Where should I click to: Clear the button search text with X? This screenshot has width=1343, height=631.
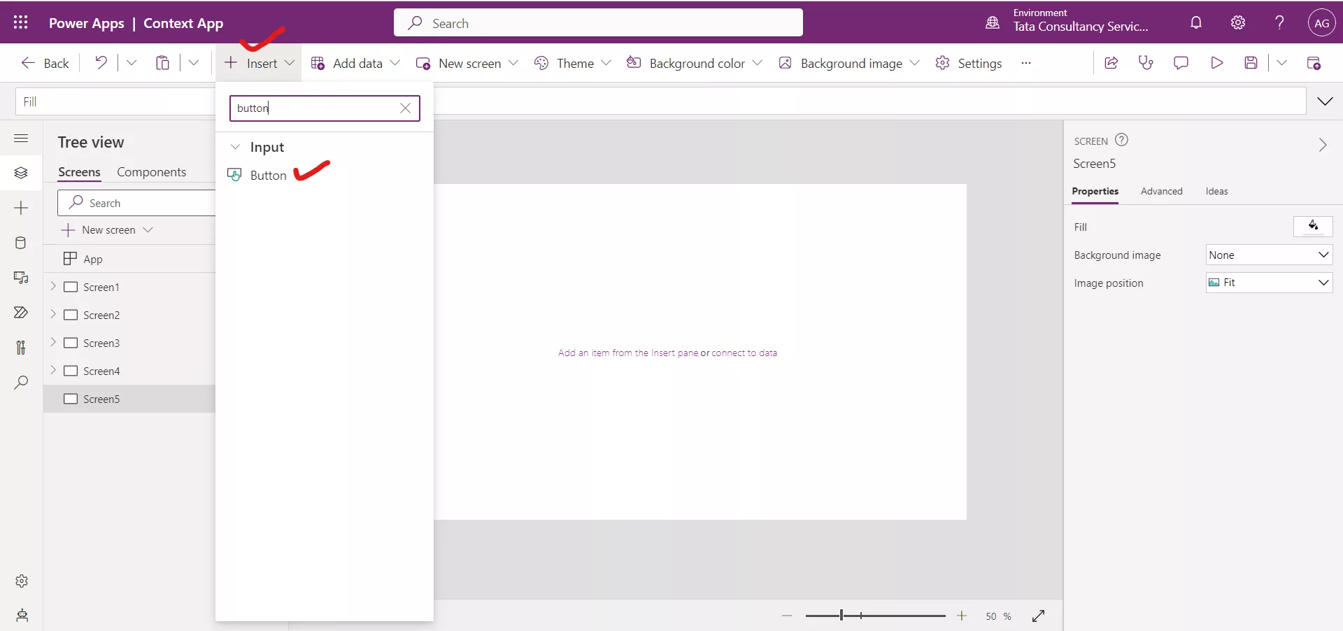405,108
